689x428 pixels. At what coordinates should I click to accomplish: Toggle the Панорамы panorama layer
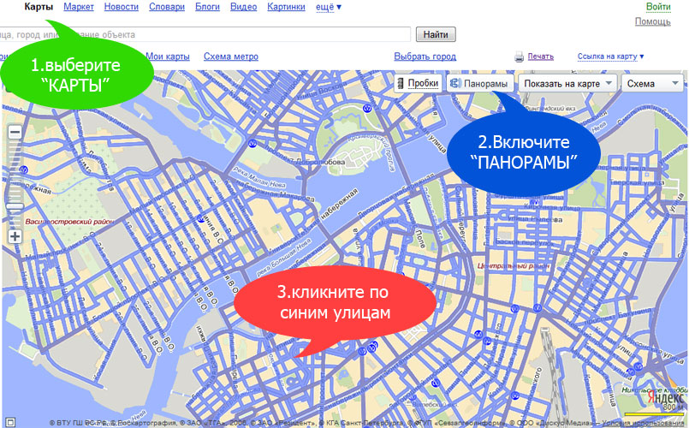[x=480, y=83]
